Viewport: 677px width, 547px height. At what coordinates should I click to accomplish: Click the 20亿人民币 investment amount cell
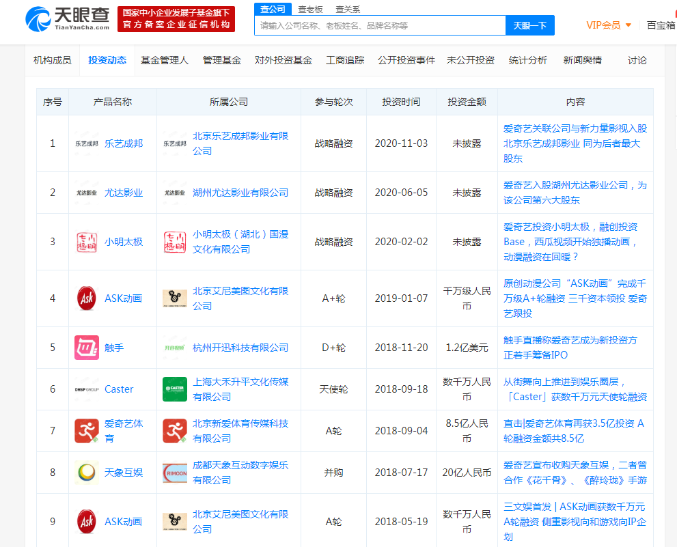click(467, 473)
